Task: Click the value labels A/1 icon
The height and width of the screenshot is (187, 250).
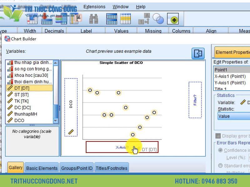Action: (144, 19)
